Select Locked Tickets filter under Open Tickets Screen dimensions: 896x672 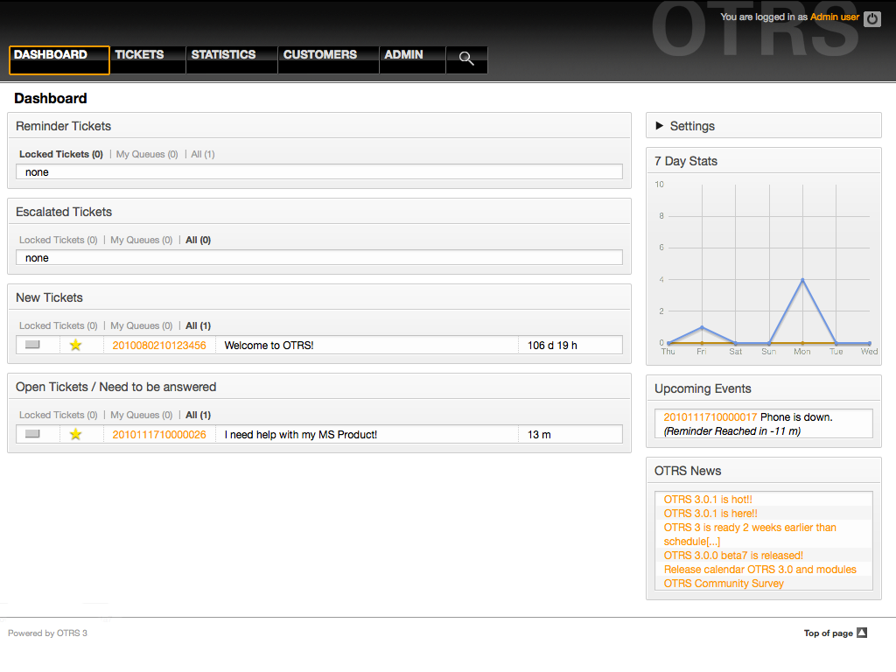[x=59, y=415]
